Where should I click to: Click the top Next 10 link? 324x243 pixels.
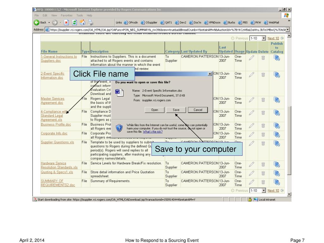pos(273,38)
